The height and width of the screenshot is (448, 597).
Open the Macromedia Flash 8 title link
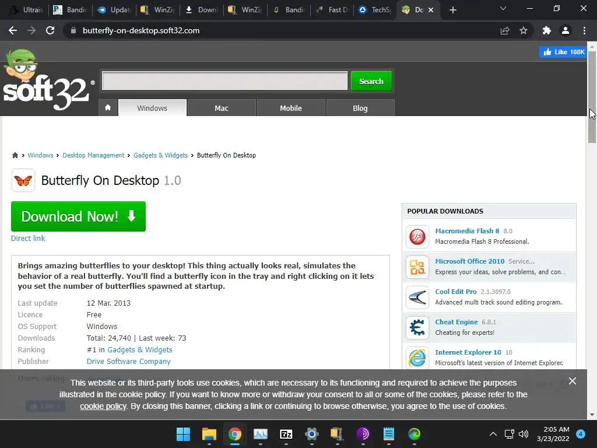pos(467,231)
